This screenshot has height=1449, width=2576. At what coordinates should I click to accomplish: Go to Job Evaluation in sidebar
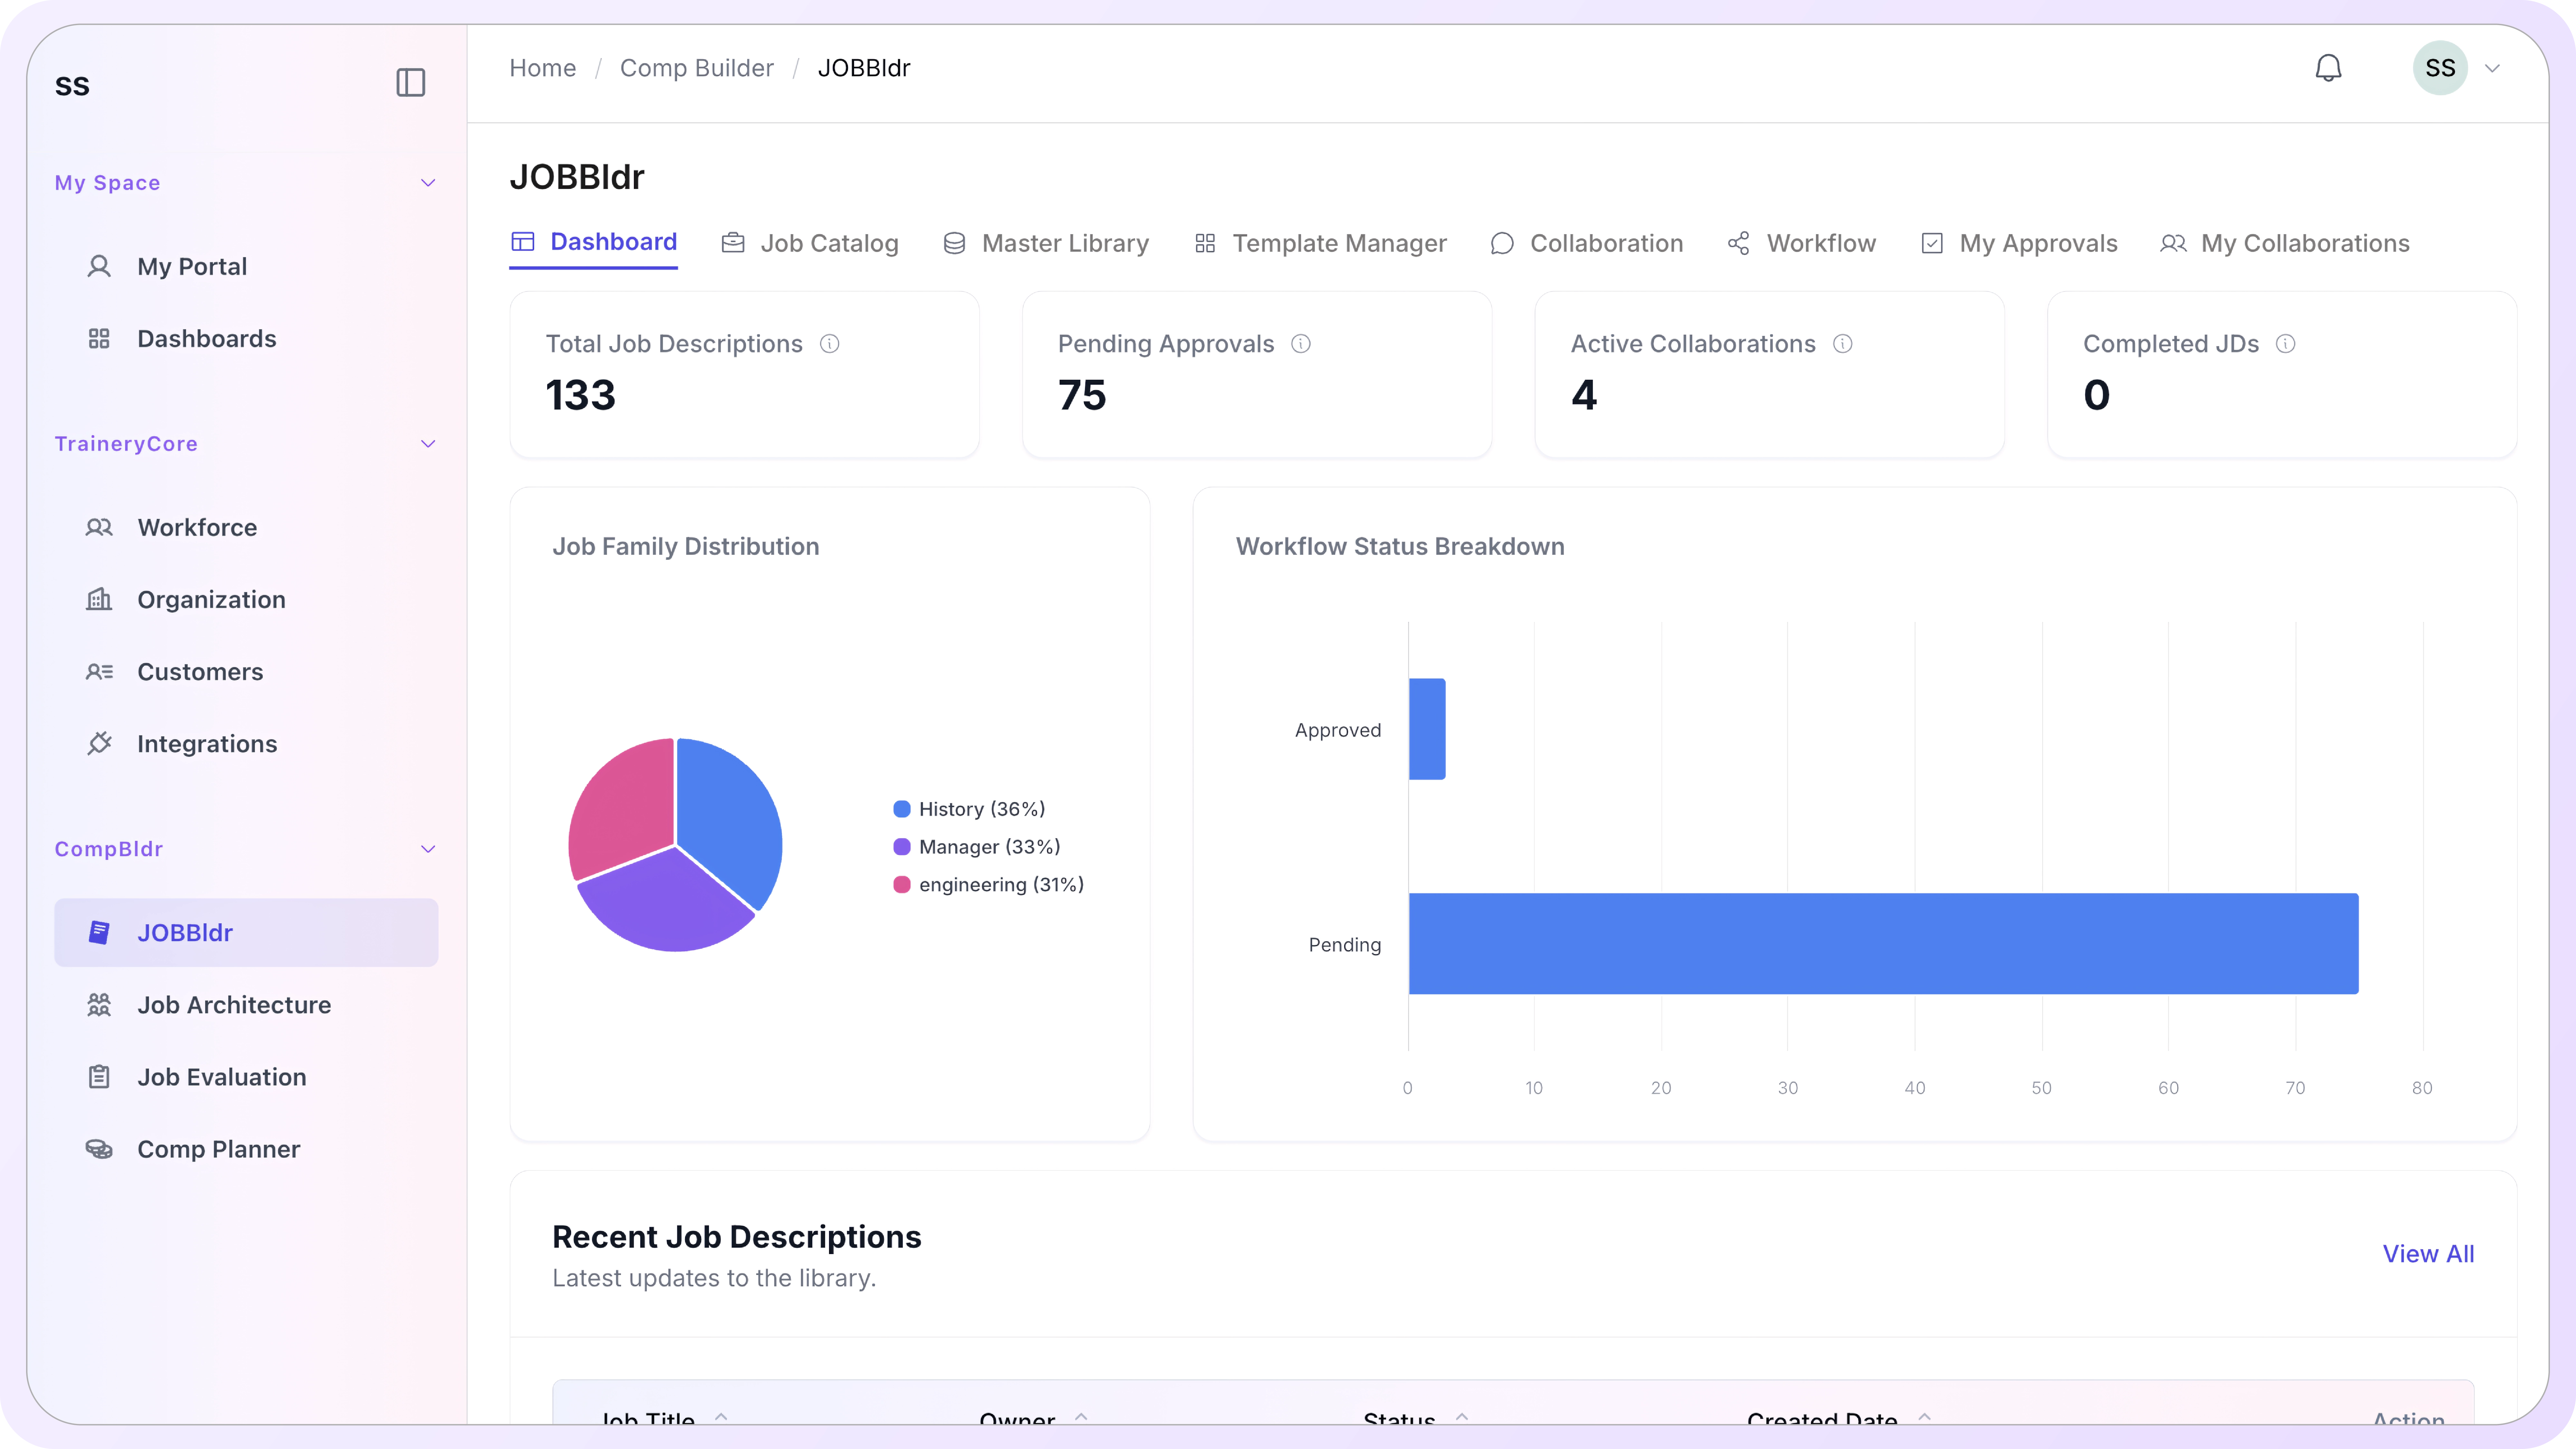pos(221,1077)
